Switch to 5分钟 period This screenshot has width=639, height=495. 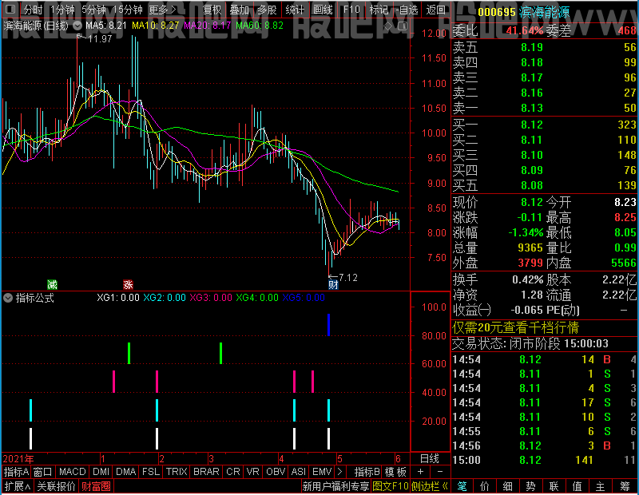pyautogui.click(x=93, y=10)
